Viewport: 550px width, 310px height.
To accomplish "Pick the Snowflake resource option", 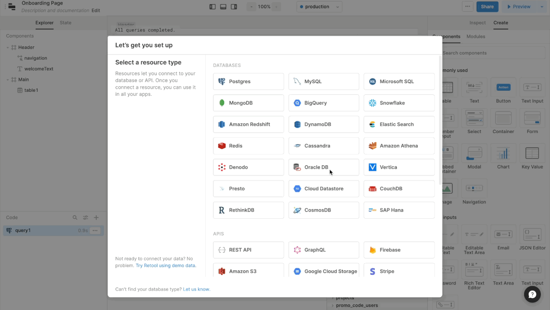I will click(399, 103).
